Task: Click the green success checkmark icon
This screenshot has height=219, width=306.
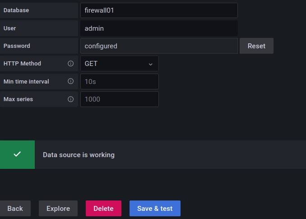Action: [x=17, y=154]
